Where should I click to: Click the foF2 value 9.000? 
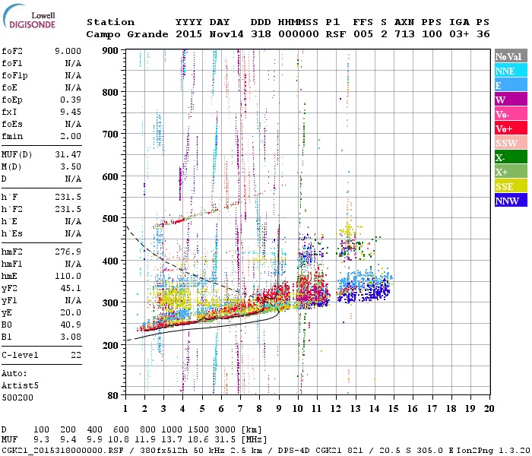point(68,51)
